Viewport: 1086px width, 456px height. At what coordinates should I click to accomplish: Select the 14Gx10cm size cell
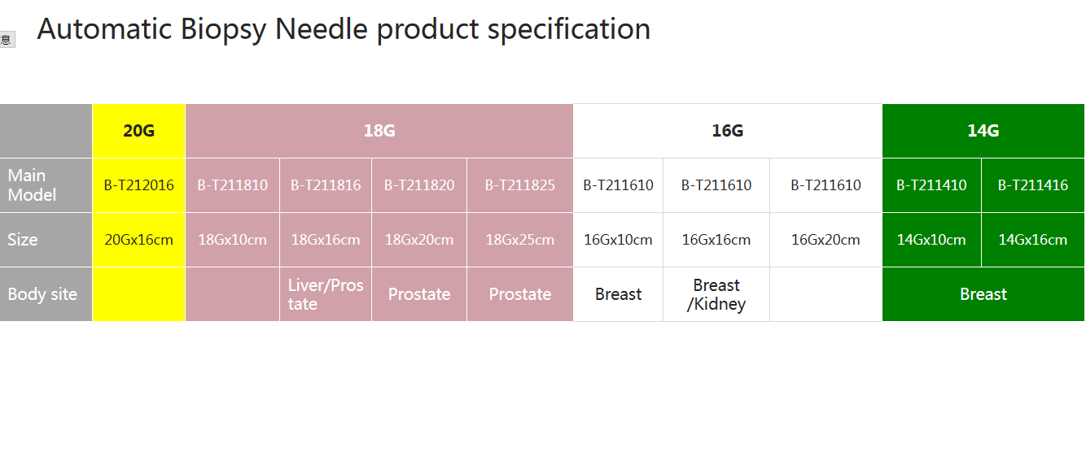coord(932,240)
